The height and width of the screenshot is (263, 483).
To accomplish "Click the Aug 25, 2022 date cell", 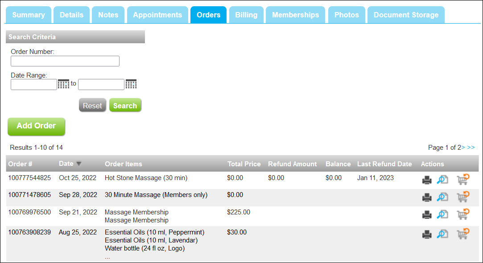I will point(78,232).
